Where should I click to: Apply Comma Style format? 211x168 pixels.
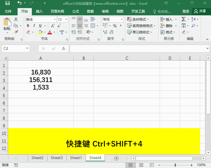(121, 26)
